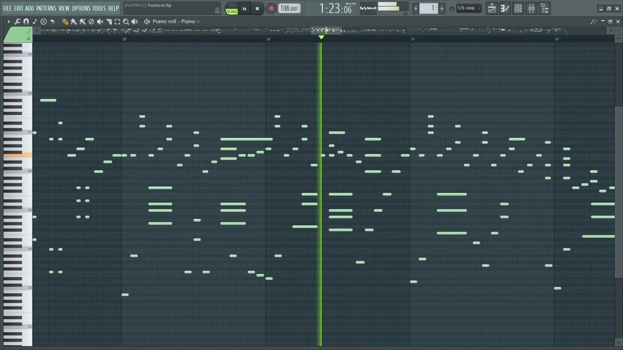Open the pattern selector arrow left of 1

pyautogui.click(x=416, y=8)
